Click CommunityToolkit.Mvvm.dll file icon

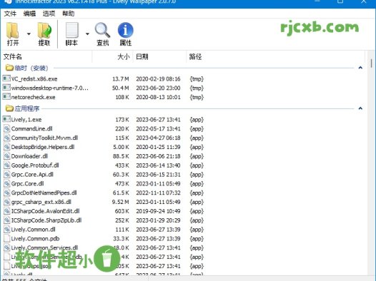[x=7, y=138]
